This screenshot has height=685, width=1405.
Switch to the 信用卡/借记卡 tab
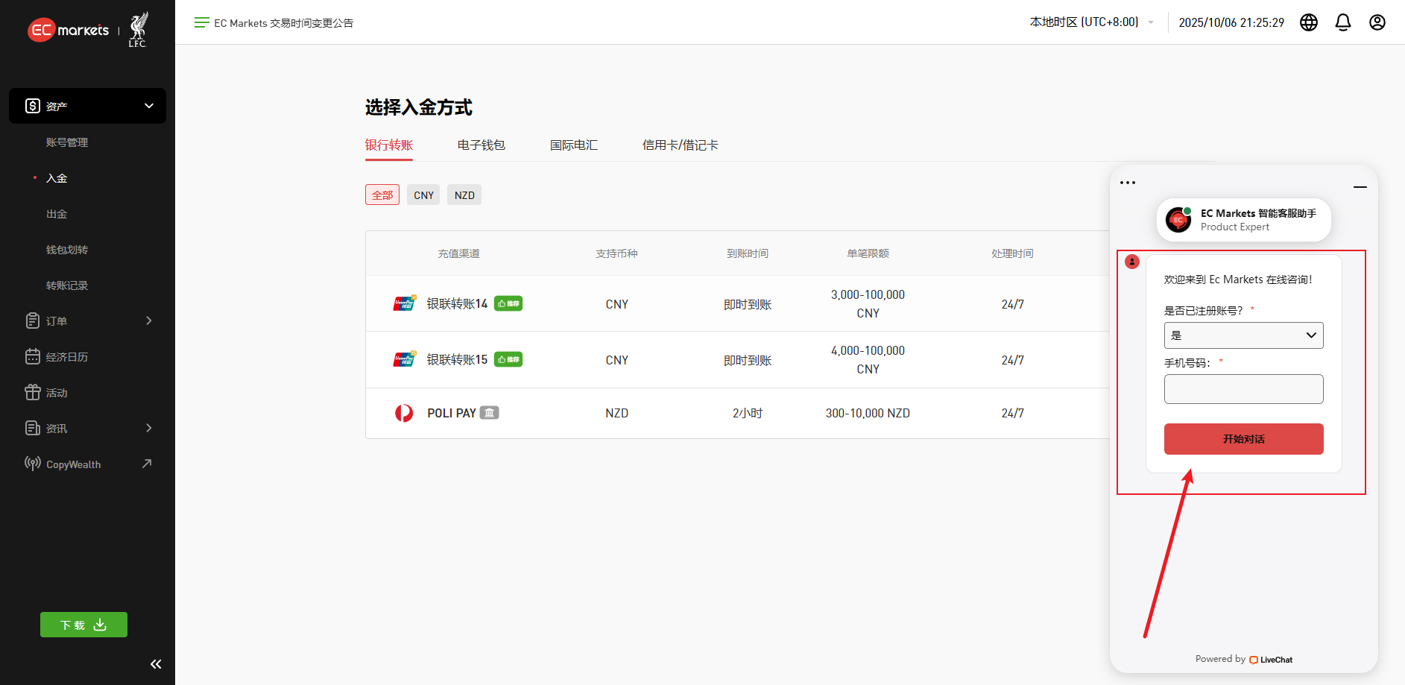(x=679, y=145)
